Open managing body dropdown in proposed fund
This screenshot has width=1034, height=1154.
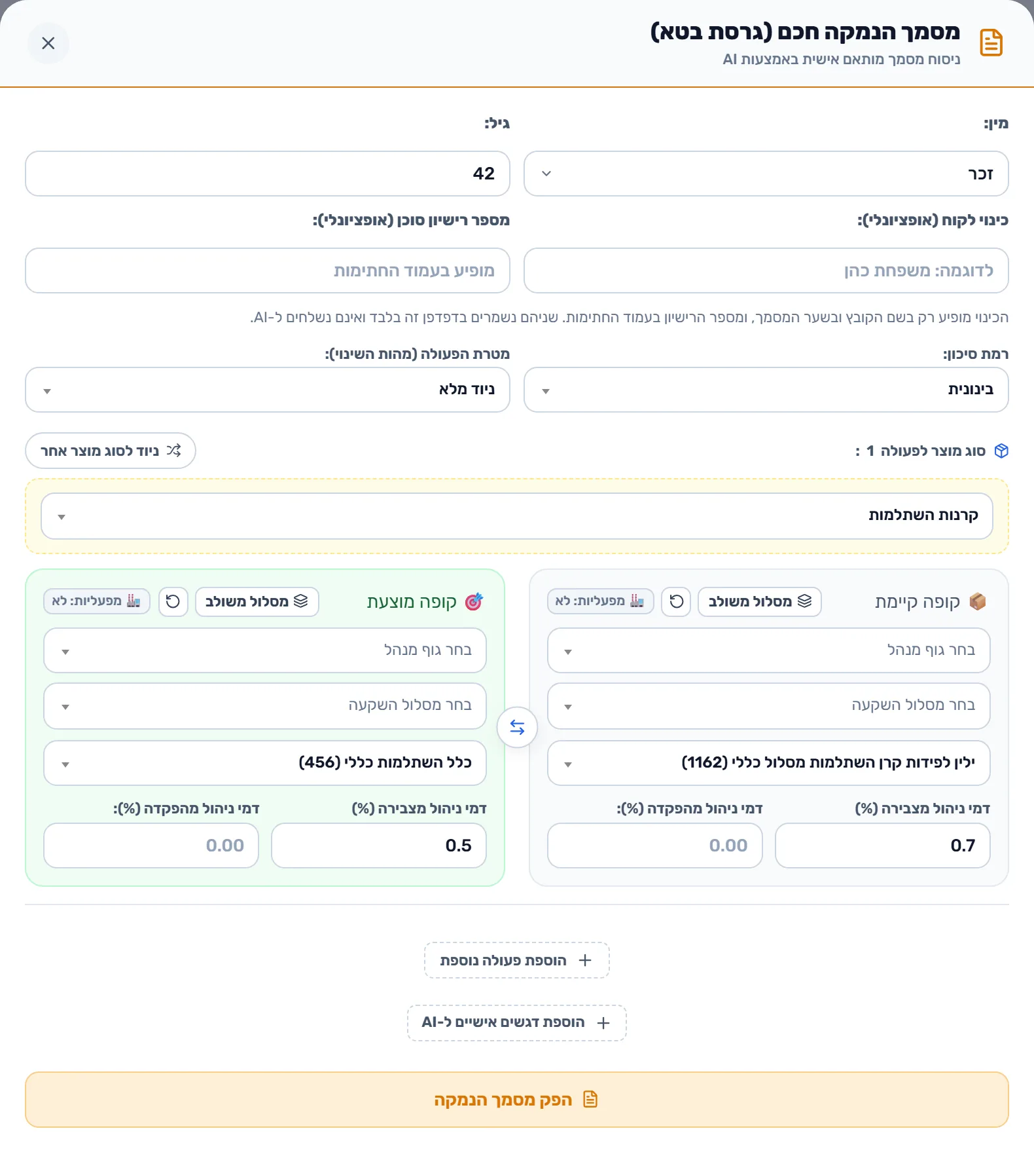click(x=265, y=650)
